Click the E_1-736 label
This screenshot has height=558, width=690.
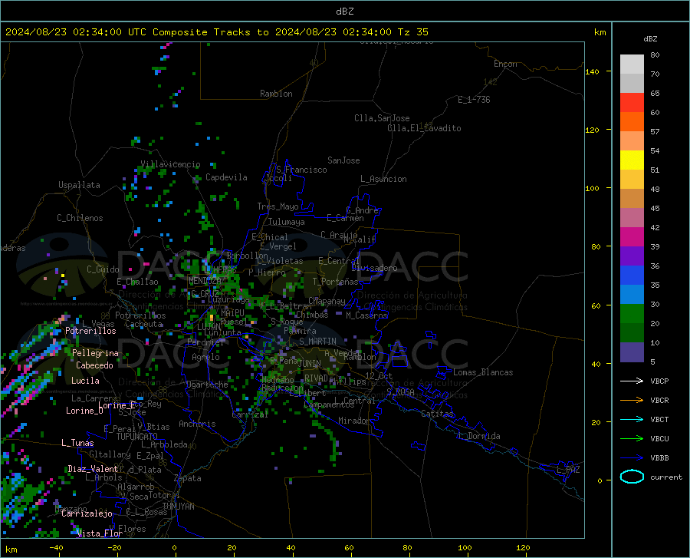tap(474, 100)
